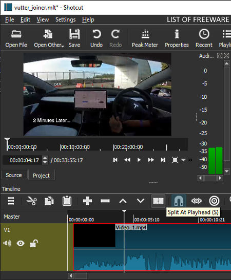231x280 pixels.
Task: Lift clip with up chevron icon
Action: point(123,201)
